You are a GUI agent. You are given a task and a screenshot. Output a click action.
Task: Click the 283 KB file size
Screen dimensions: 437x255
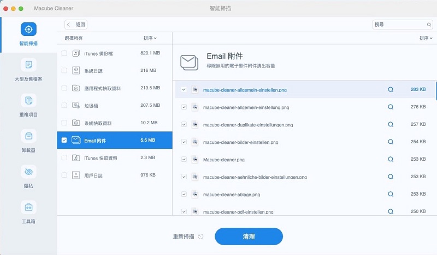point(418,89)
